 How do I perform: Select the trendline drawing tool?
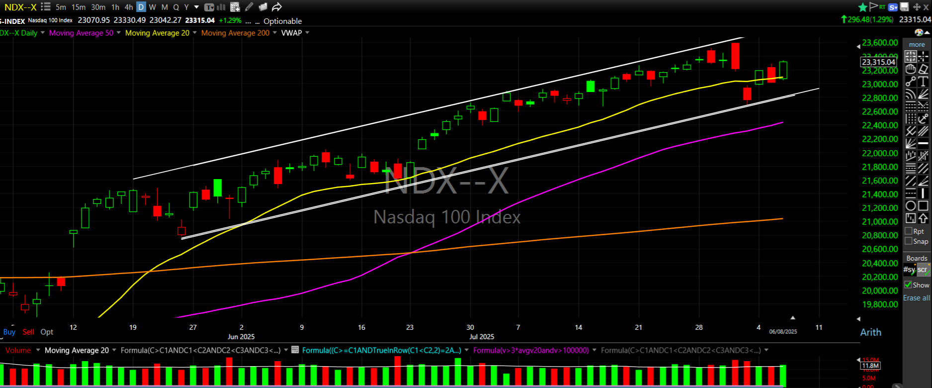coord(911,81)
